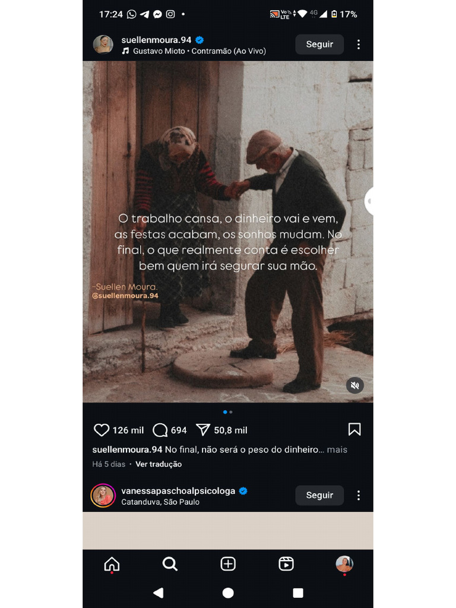The height and width of the screenshot is (608, 456).
Task: Like the suellenmoura.94 post with heart icon
Action: [x=102, y=430]
